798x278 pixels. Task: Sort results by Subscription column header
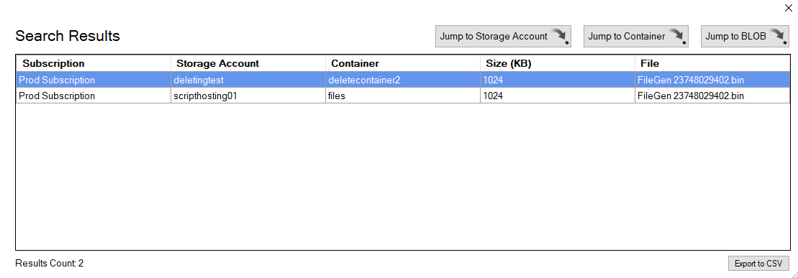(x=94, y=63)
